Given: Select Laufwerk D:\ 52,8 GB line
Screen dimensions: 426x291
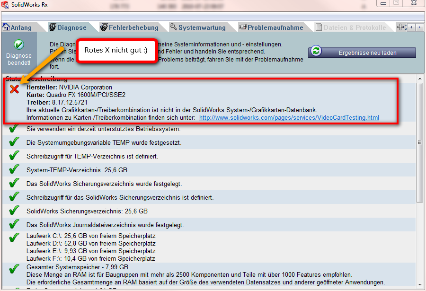Looking at the screenshot, I should click(91, 244).
